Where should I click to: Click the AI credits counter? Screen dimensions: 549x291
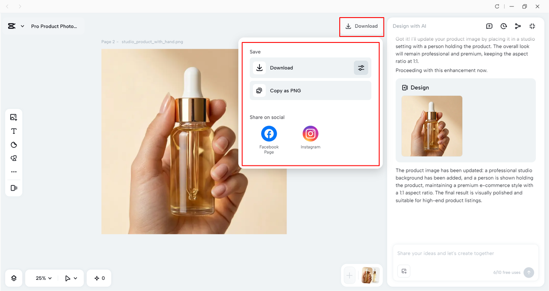[x=99, y=278]
